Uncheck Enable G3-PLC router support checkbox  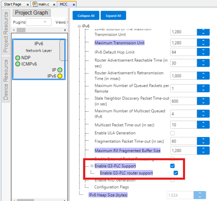(175, 173)
